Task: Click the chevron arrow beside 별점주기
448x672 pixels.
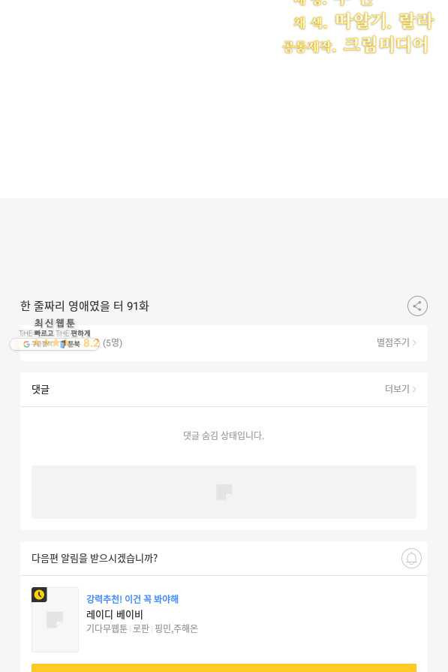Action: click(x=414, y=343)
